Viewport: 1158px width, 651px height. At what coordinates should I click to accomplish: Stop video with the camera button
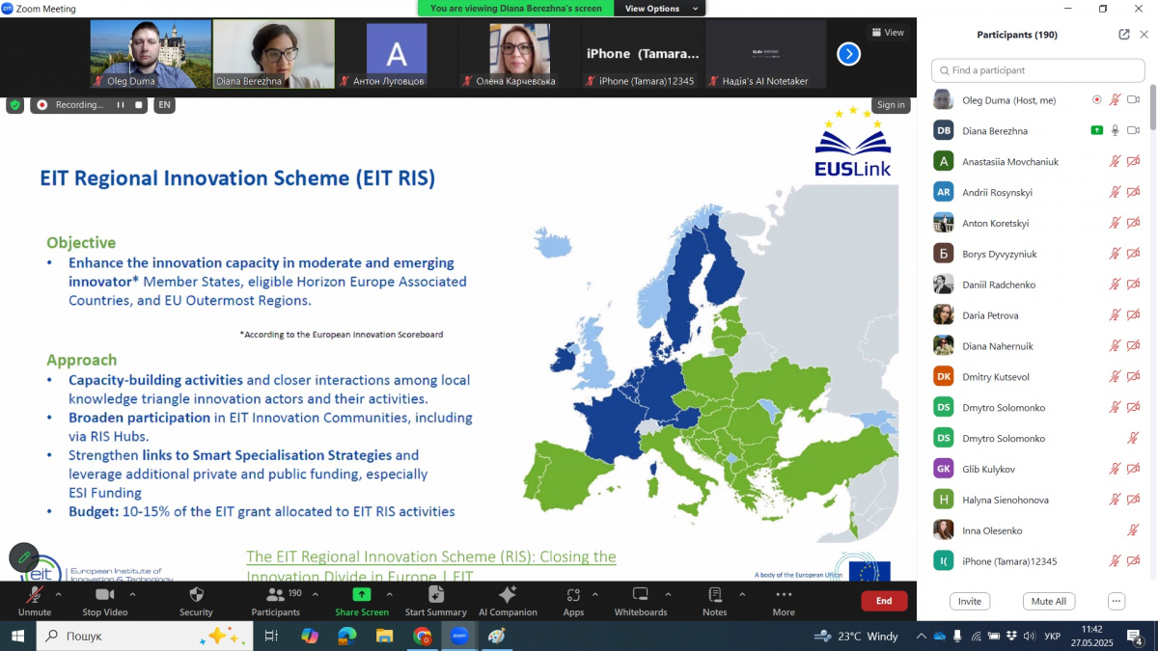(x=104, y=595)
